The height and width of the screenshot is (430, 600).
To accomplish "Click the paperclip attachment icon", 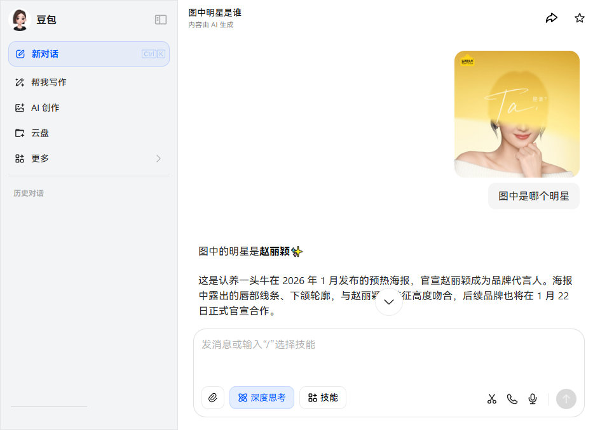I will coord(213,398).
